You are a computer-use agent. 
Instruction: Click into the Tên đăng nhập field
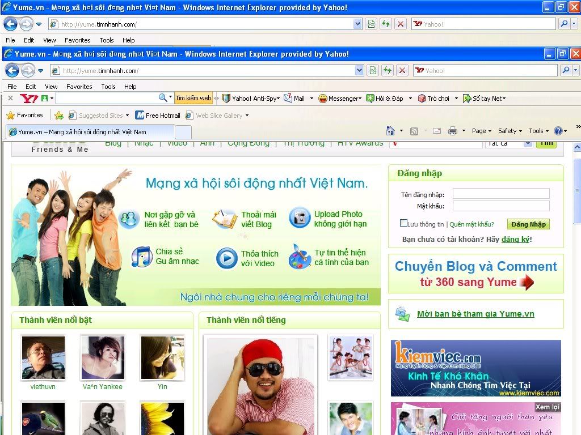point(501,194)
